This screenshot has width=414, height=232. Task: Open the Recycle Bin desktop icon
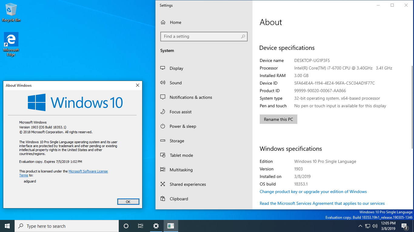tap(11, 12)
